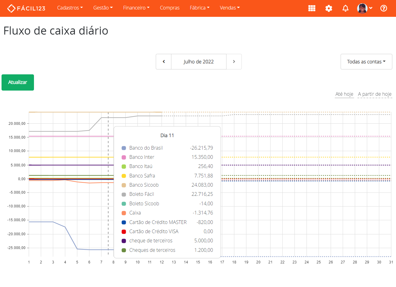Switch to 'Até hoje' view

(344, 94)
